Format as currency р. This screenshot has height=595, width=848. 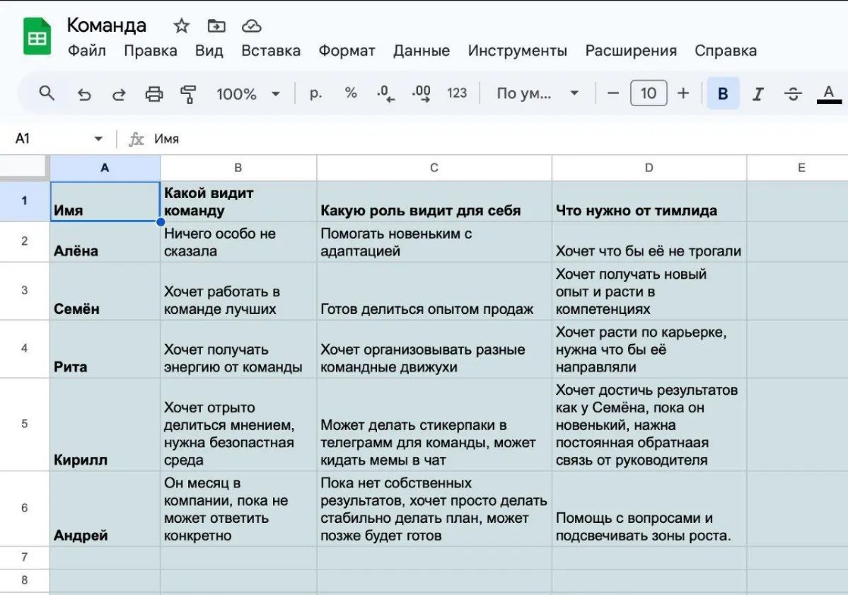click(316, 93)
